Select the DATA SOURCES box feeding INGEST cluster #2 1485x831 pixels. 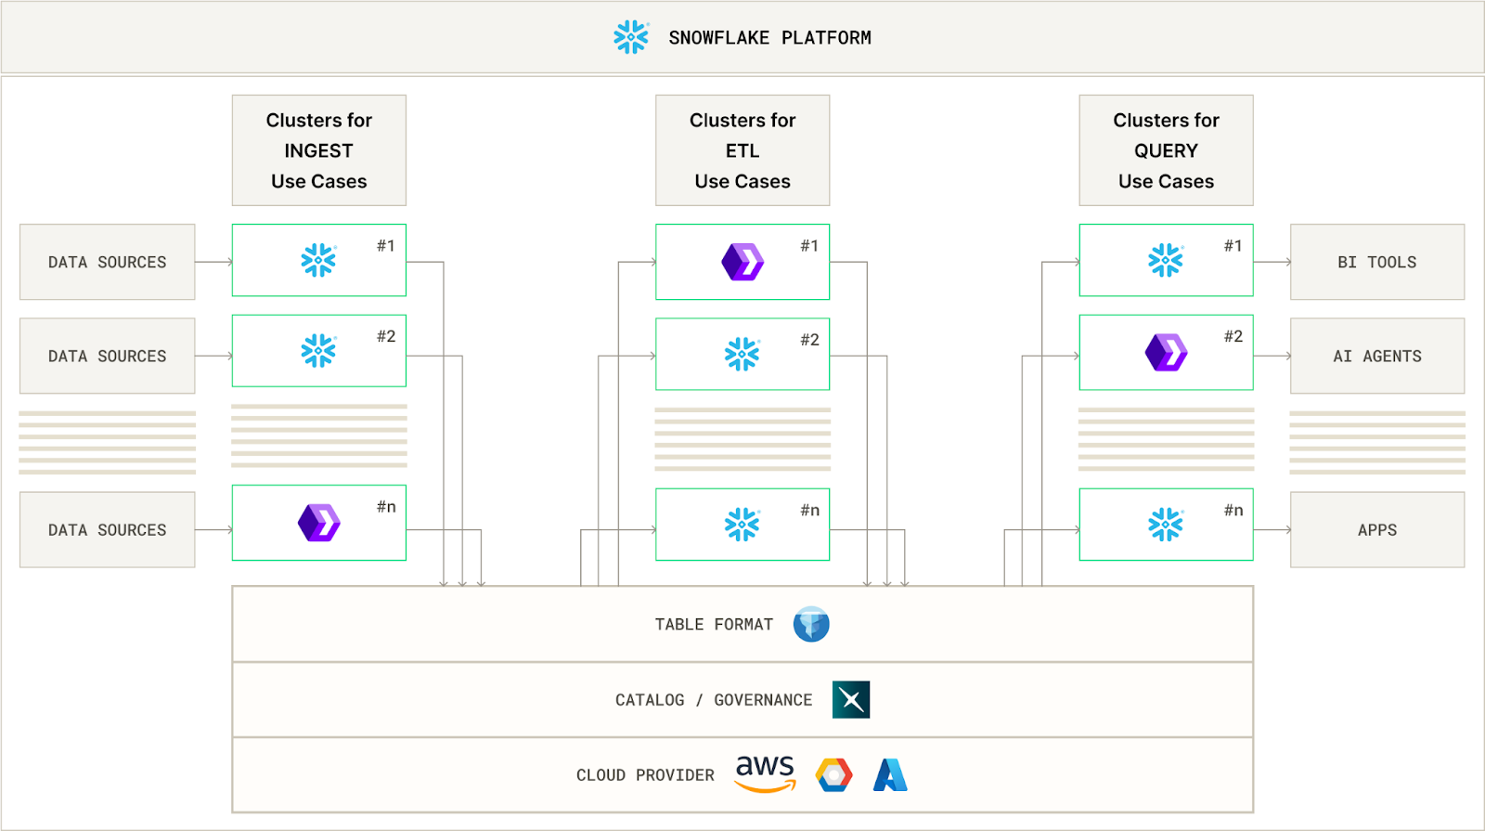pyautogui.click(x=108, y=356)
